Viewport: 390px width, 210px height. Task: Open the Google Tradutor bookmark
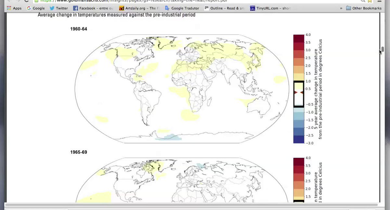point(182,8)
